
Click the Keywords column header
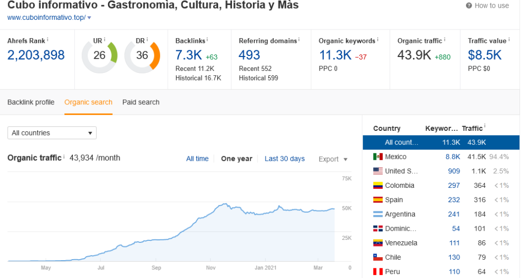[x=441, y=128]
